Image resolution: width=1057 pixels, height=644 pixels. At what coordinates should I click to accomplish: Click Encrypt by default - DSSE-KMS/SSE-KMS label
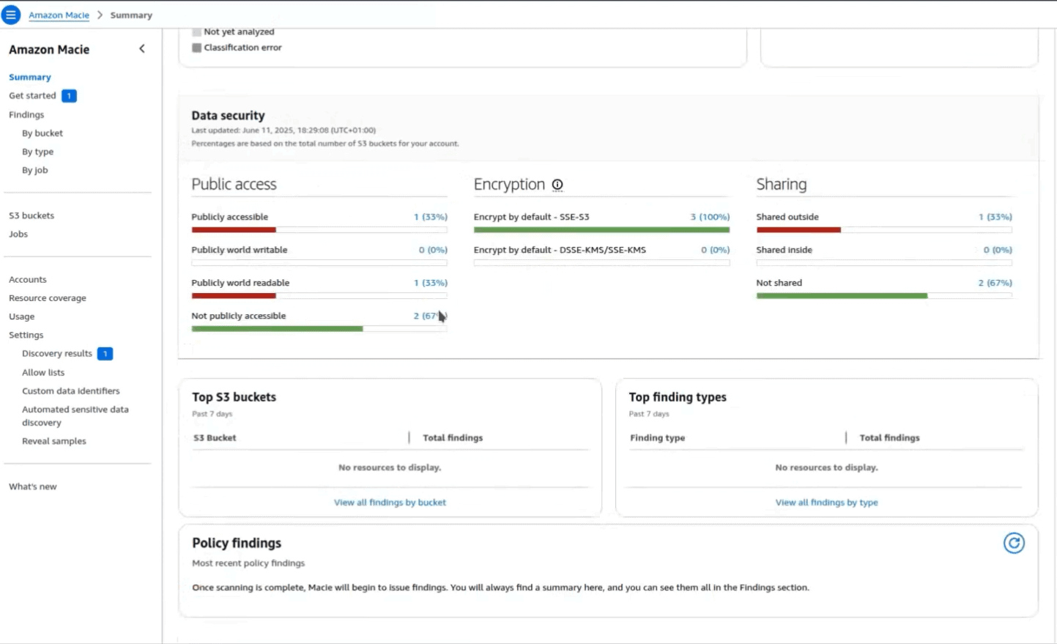click(560, 250)
